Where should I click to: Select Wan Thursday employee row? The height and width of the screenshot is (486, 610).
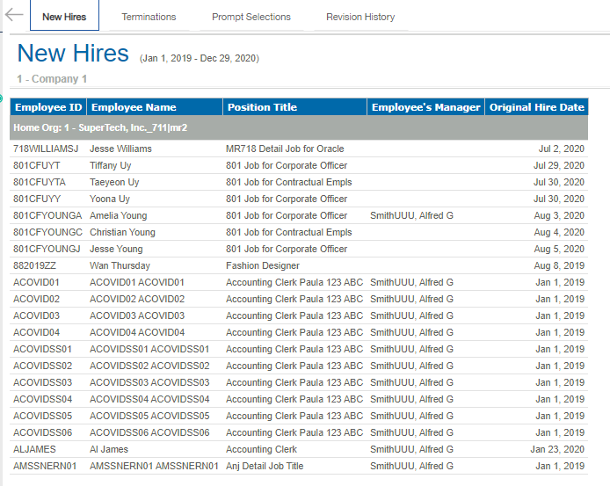pos(120,265)
